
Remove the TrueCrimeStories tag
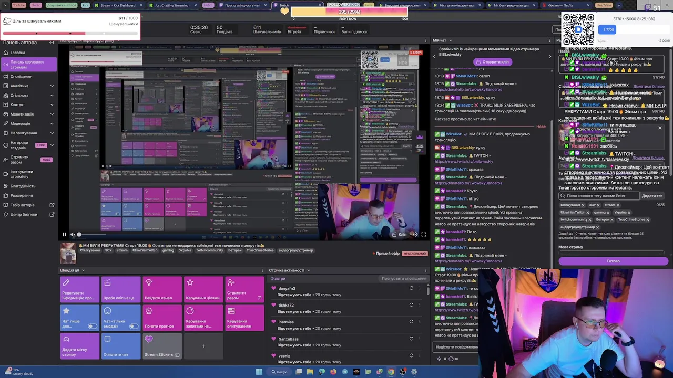[x=648, y=220]
